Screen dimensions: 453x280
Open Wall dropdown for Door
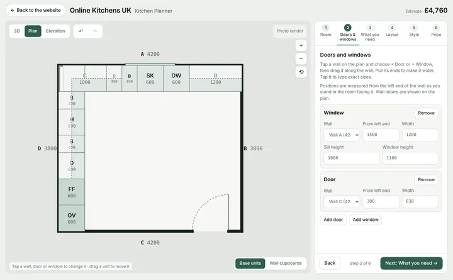(342, 202)
